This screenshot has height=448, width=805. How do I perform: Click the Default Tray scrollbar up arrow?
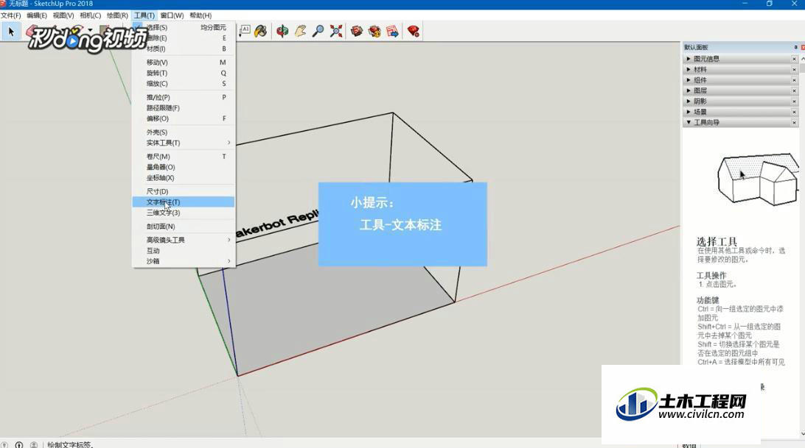tap(803, 58)
